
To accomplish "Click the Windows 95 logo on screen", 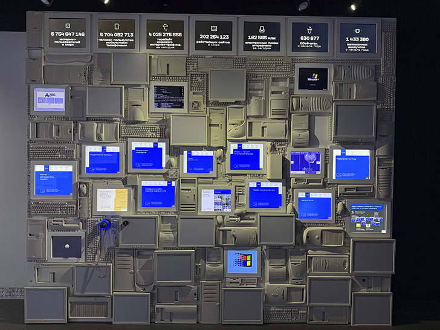I will pos(242,261).
